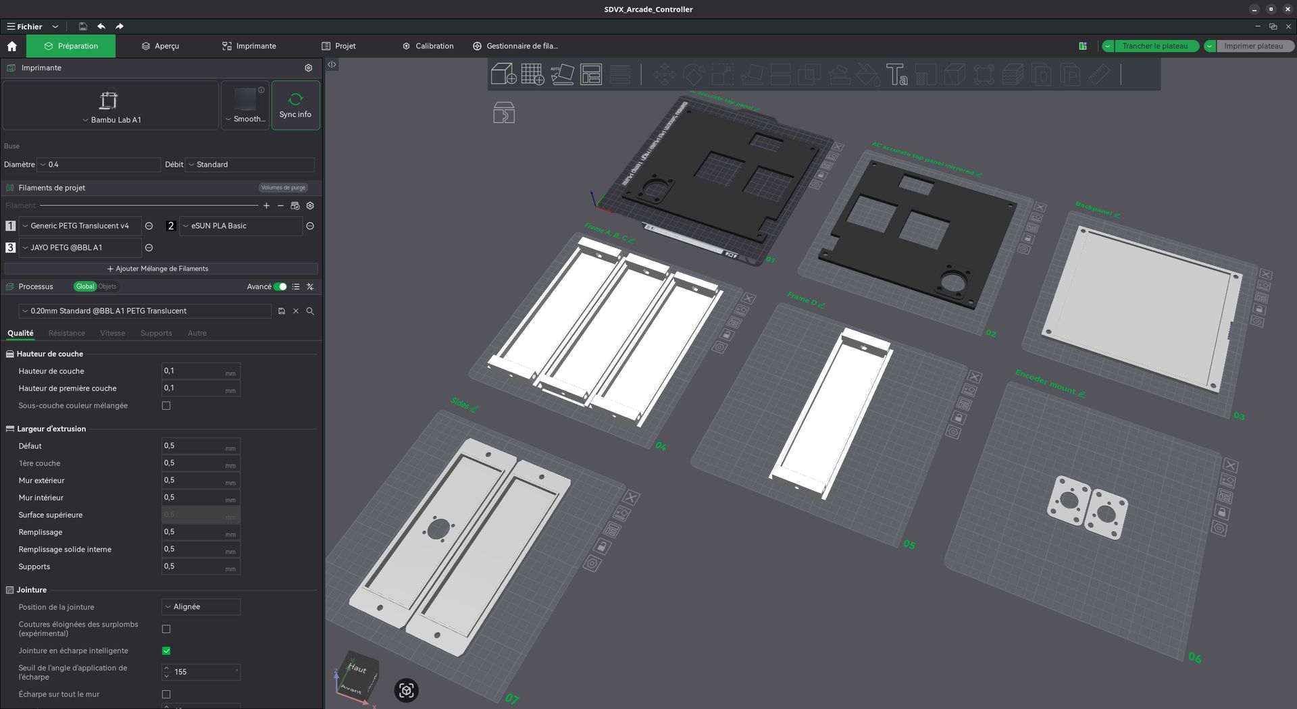Click compare presets icon next to Avancé

(310, 286)
